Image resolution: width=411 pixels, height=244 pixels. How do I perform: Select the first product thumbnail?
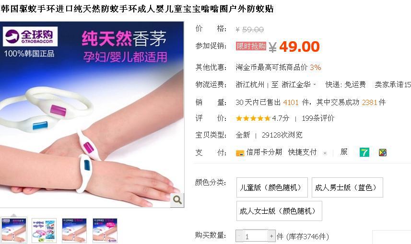point(14,231)
